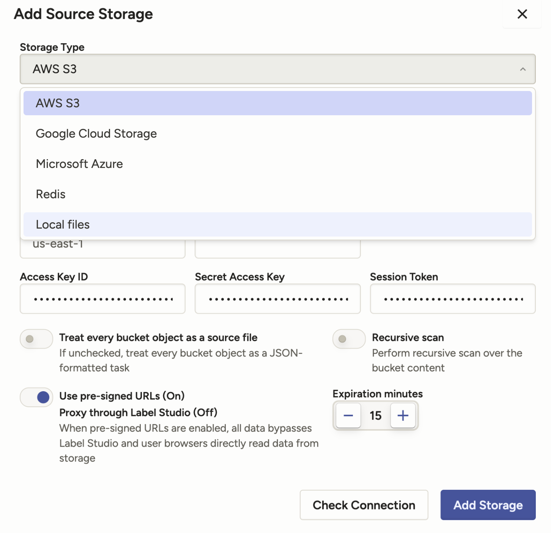
Task: Choose Google Cloud Storage option
Action: [277, 133]
